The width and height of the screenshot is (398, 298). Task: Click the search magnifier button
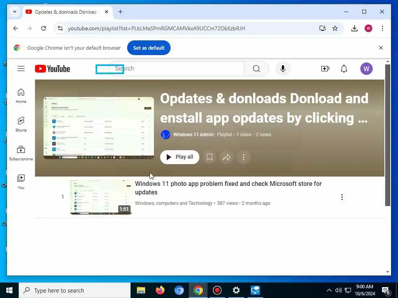(257, 69)
